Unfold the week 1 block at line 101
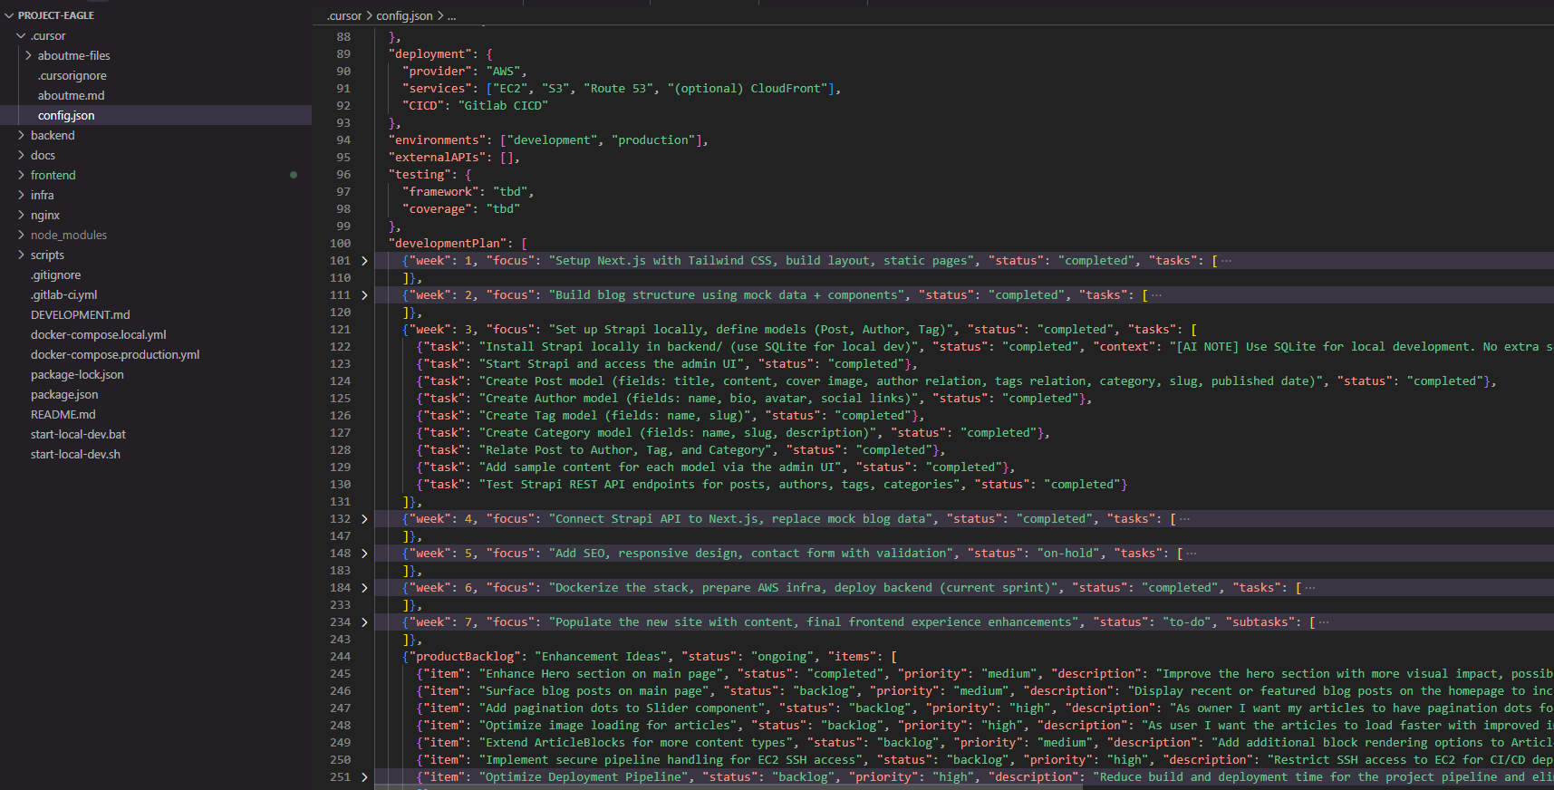This screenshot has height=790, width=1554. pyautogui.click(x=364, y=261)
